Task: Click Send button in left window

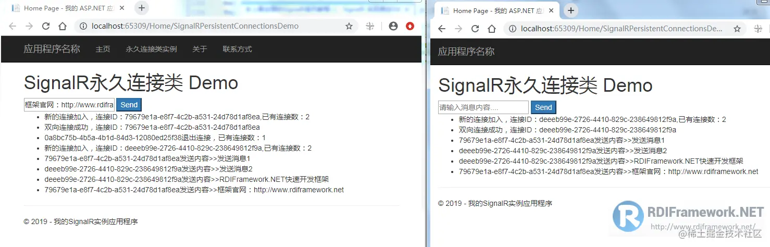Action: click(x=129, y=105)
